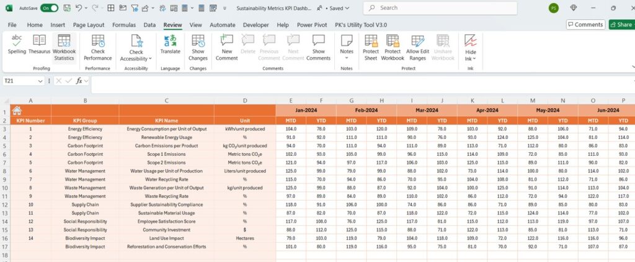
Task: Click the Borders grid icon in quick access toolbar
Action: click(110, 7)
